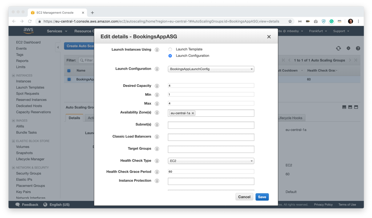
Task: Click the Grammarly extension icon
Action: coord(332,21)
